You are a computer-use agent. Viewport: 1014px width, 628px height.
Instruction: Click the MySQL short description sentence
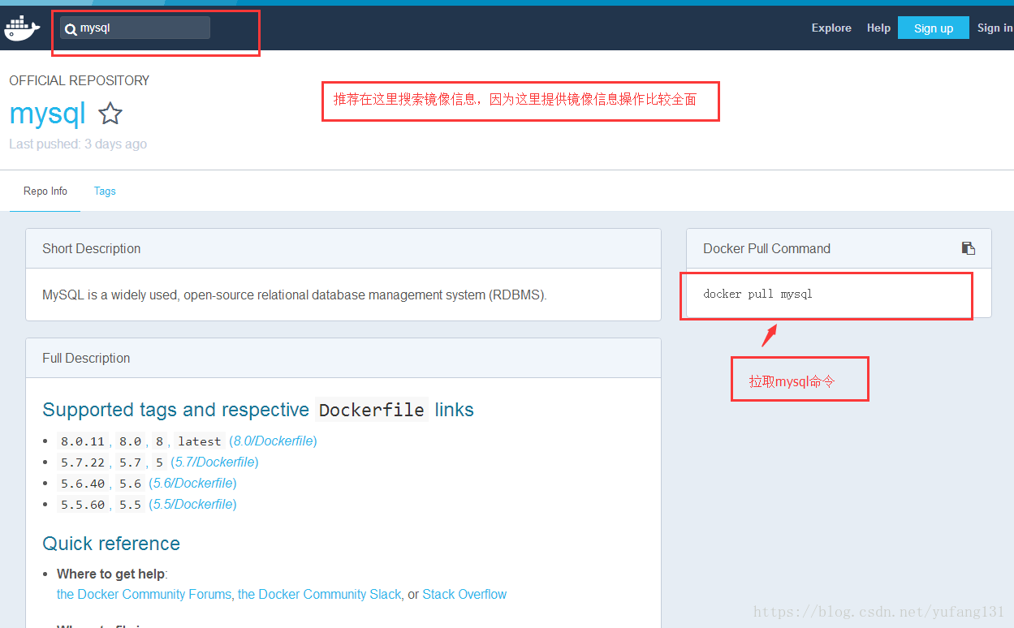tap(295, 295)
